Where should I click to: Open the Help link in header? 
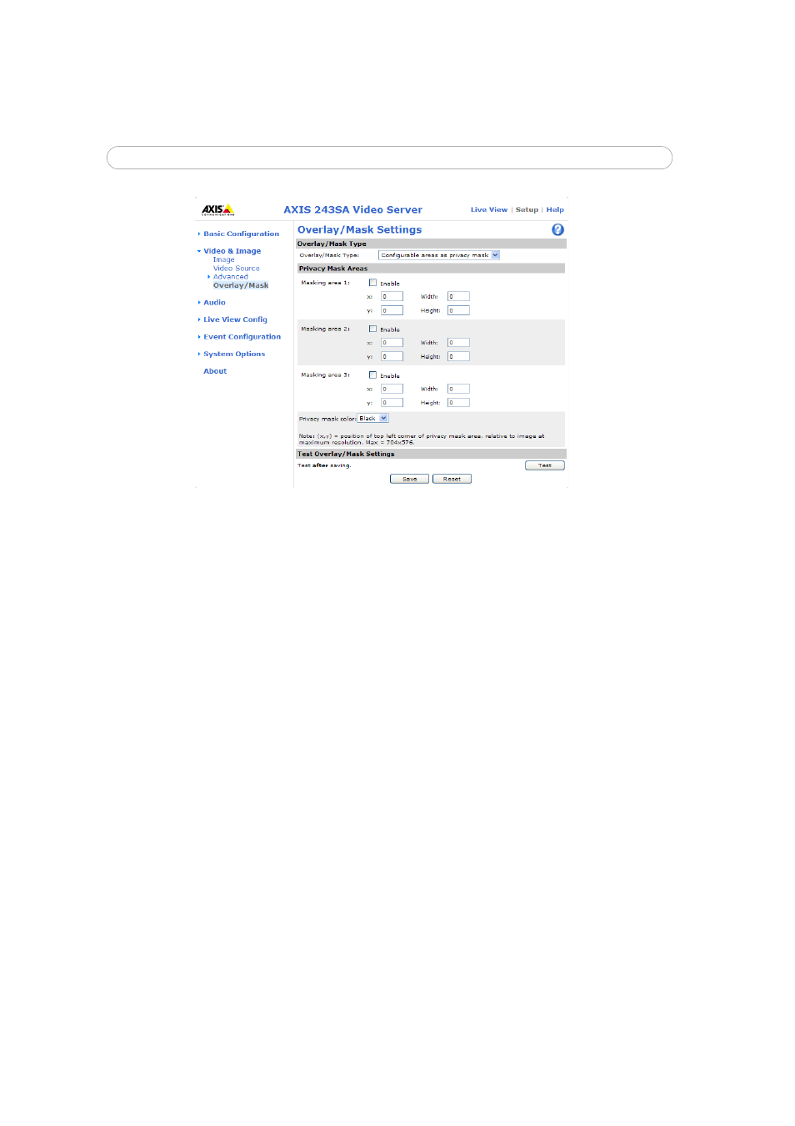click(555, 210)
